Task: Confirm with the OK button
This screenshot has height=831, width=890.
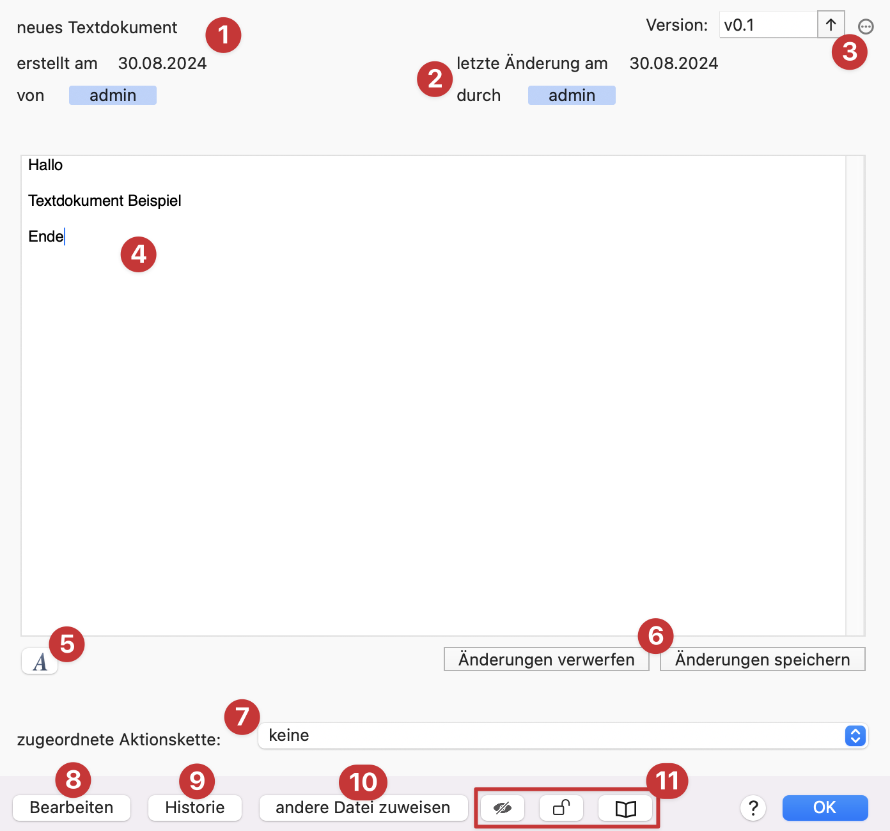Action: point(825,808)
